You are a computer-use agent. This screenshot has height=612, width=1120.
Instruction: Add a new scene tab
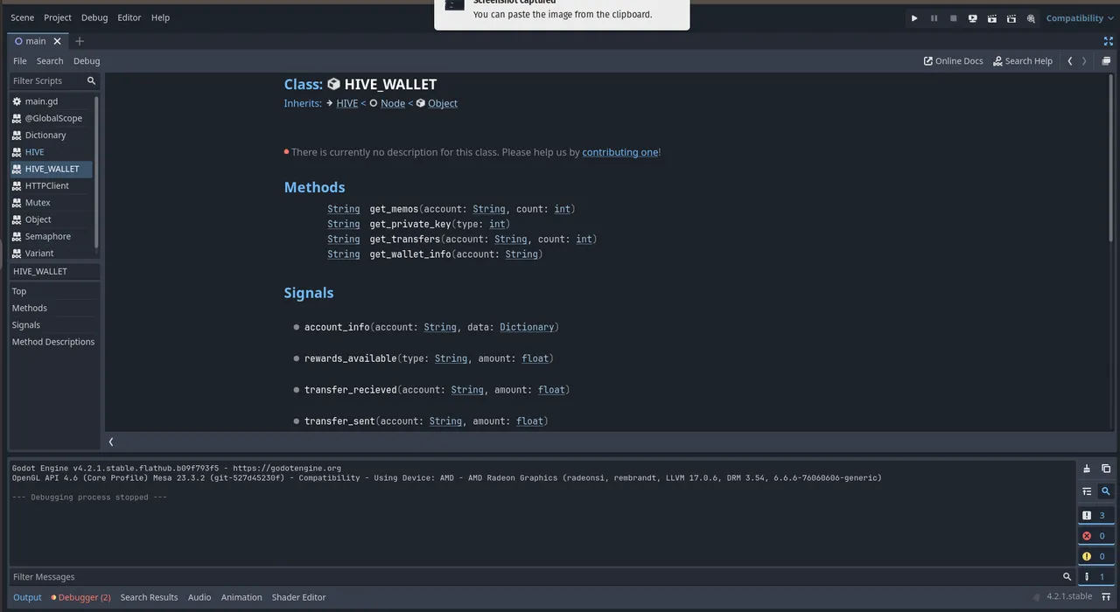80,41
